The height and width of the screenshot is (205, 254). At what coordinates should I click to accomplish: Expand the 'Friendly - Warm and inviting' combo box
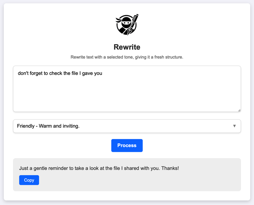point(127,126)
